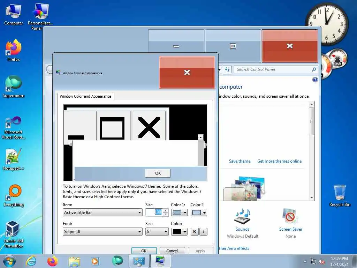The width and height of the screenshot is (357, 268).
Task: Click the taskbar clock showing 12:59 PM
Action: tap(339, 261)
